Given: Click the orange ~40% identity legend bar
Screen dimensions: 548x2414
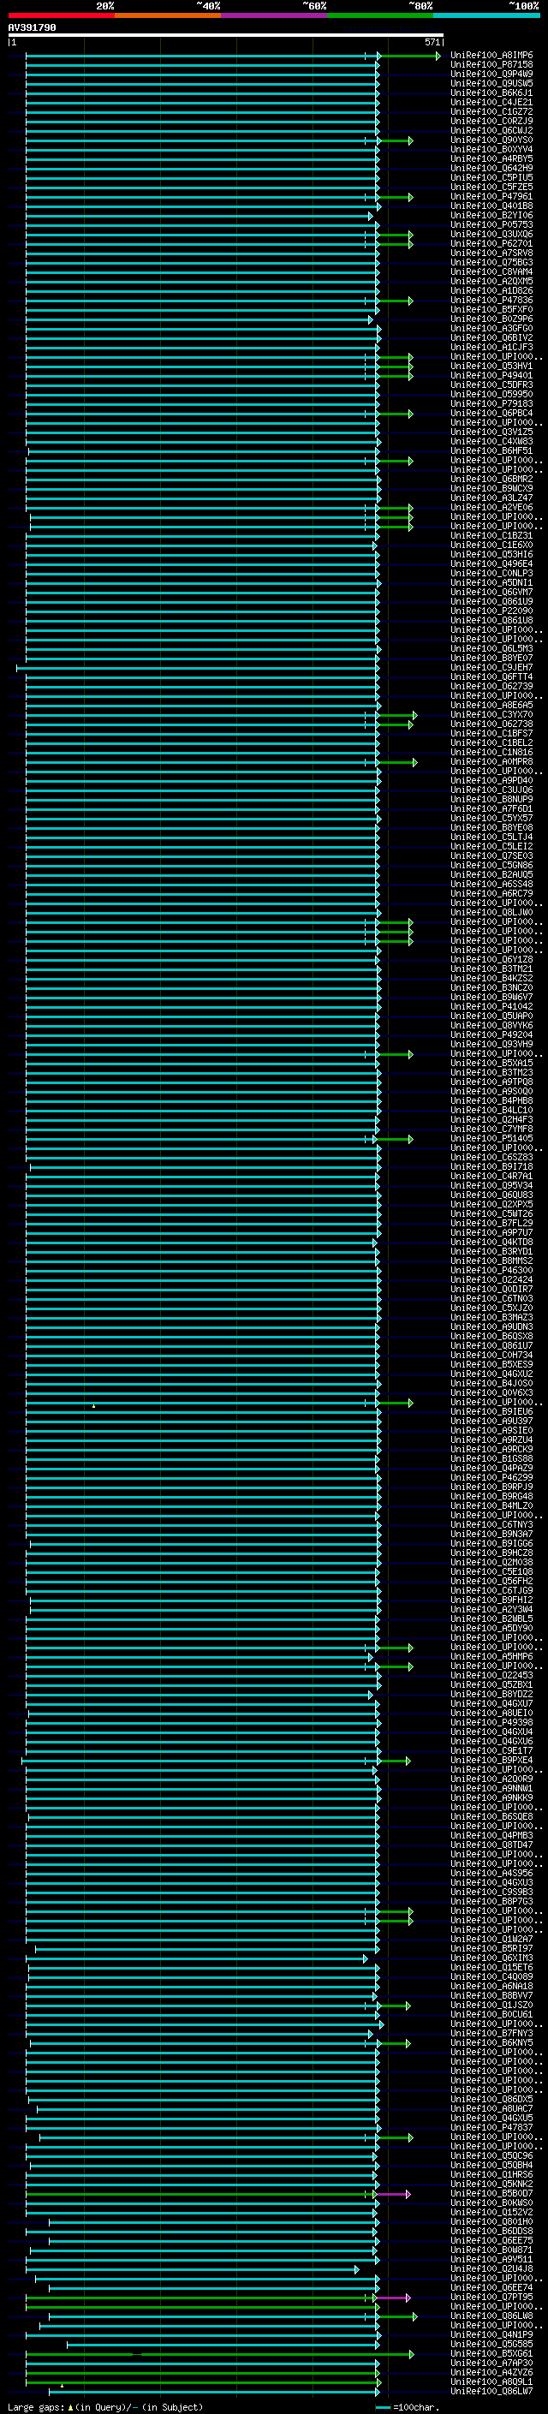Looking at the screenshot, I should coord(168,15).
